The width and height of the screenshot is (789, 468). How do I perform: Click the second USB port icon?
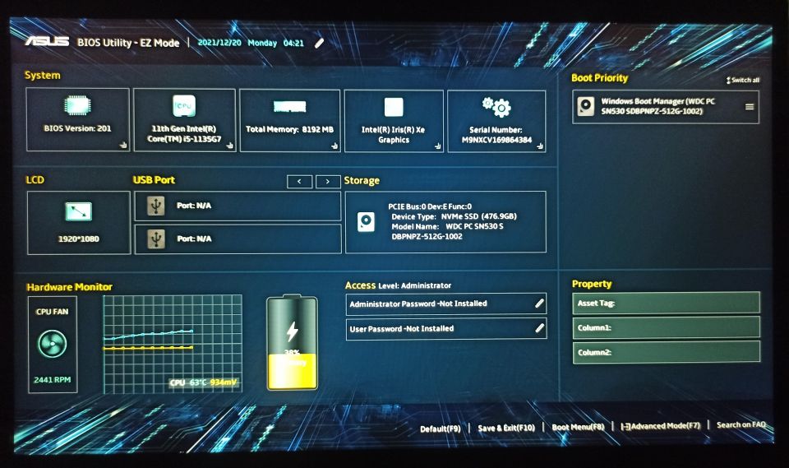tap(156, 239)
